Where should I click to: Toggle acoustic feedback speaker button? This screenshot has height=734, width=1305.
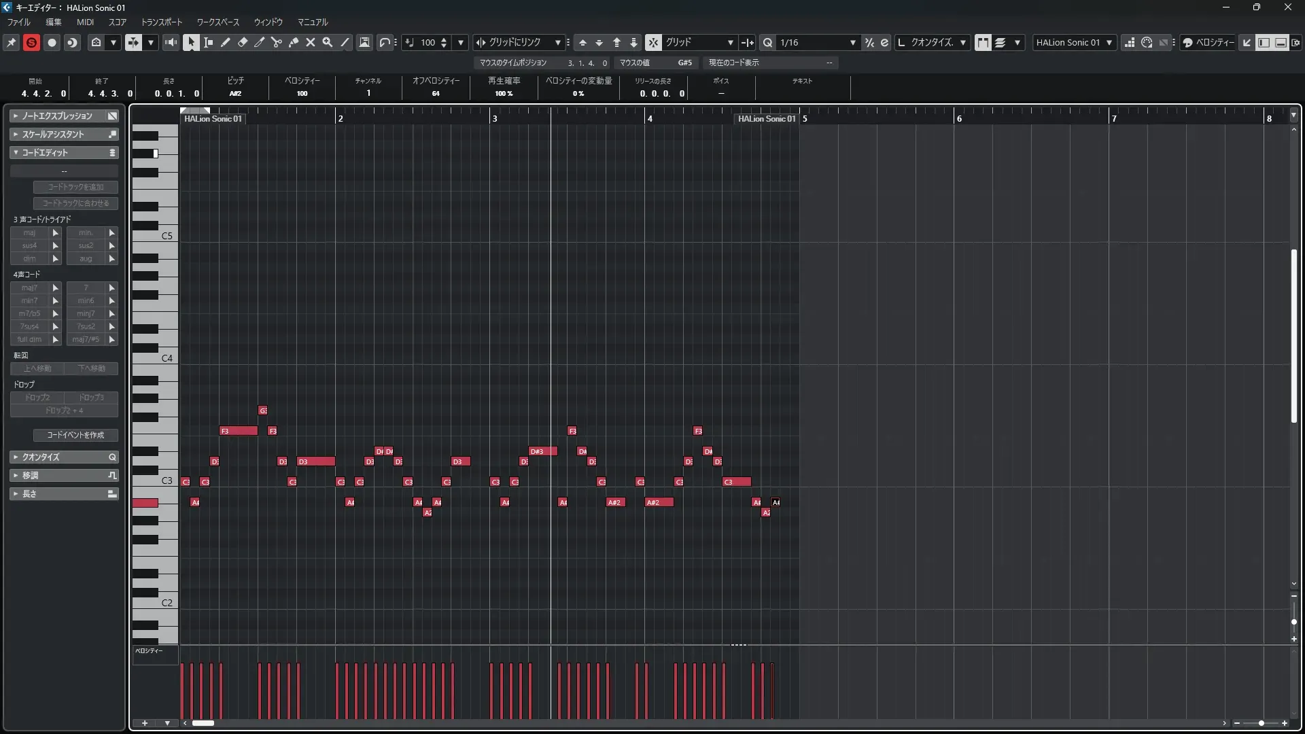click(171, 42)
